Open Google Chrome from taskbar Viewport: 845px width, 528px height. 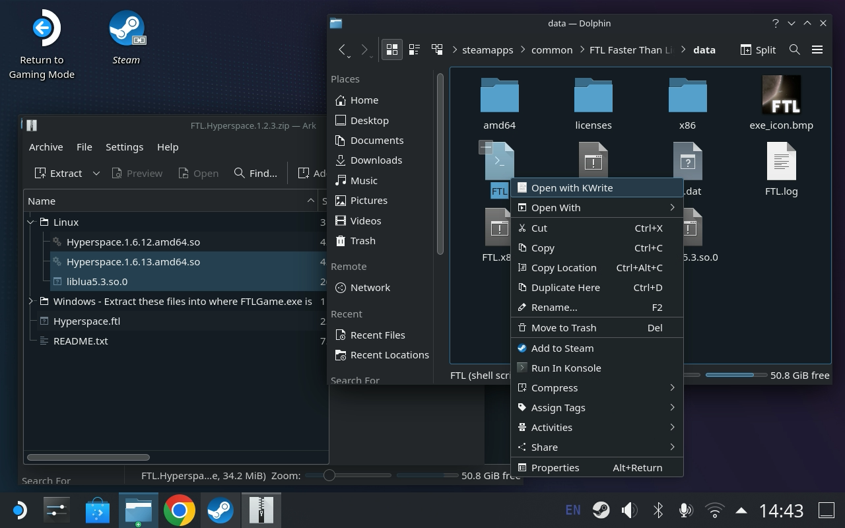[x=179, y=510]
